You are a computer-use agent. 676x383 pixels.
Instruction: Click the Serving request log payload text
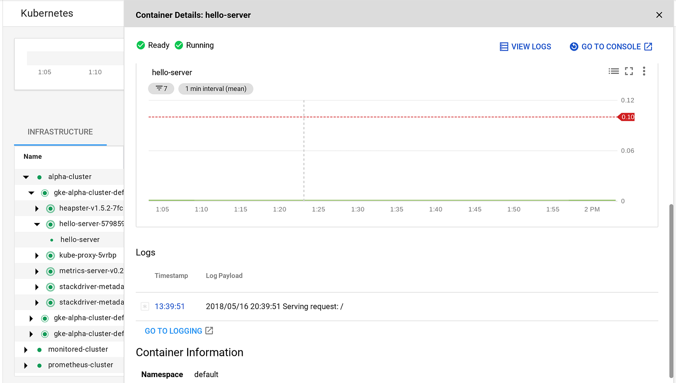coord(275,307)
